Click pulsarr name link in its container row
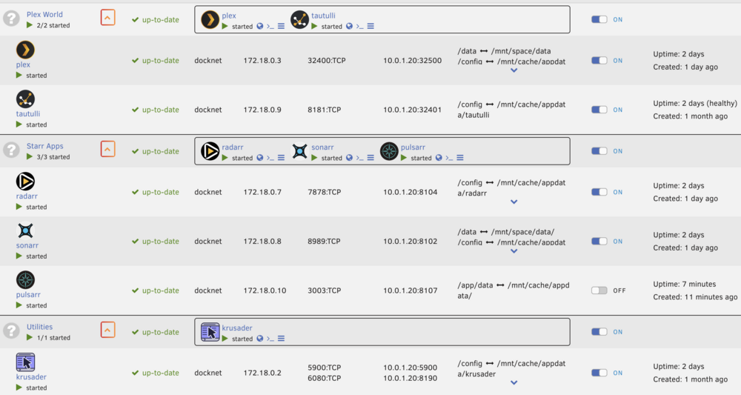This screenshot has width=741, height=395. point(28,294)
